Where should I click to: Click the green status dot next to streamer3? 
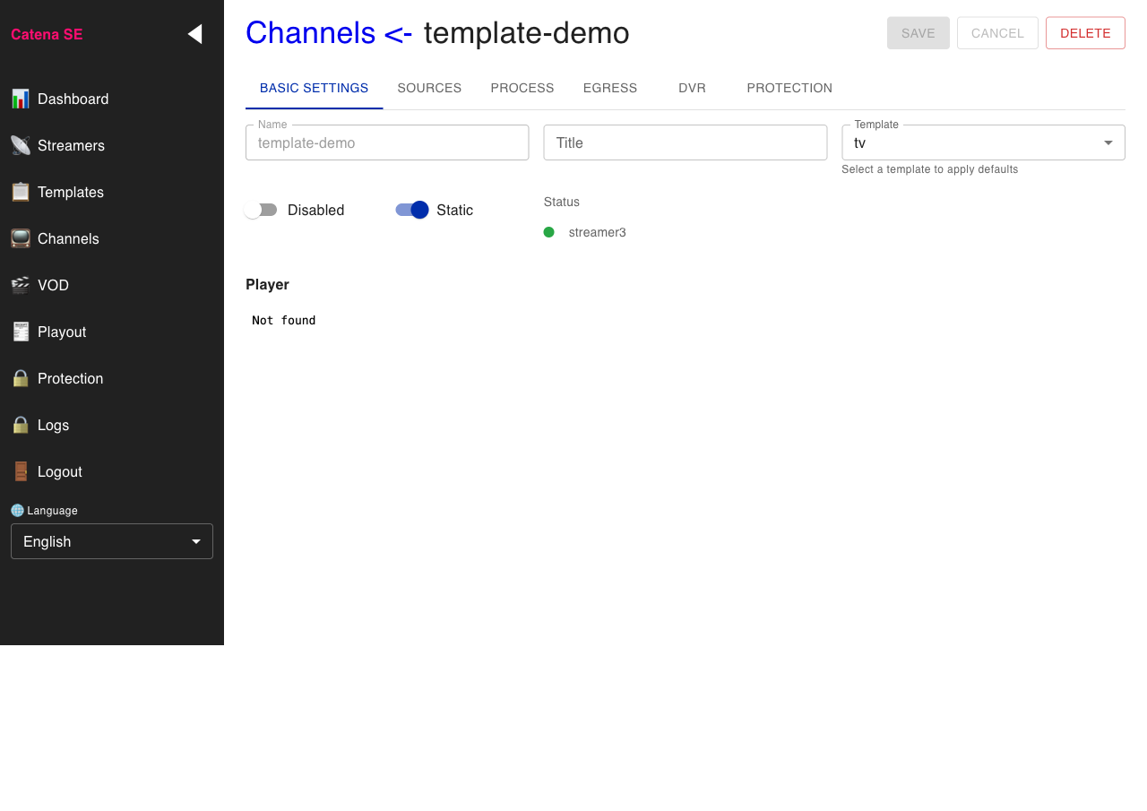click(x=548, y=232)
